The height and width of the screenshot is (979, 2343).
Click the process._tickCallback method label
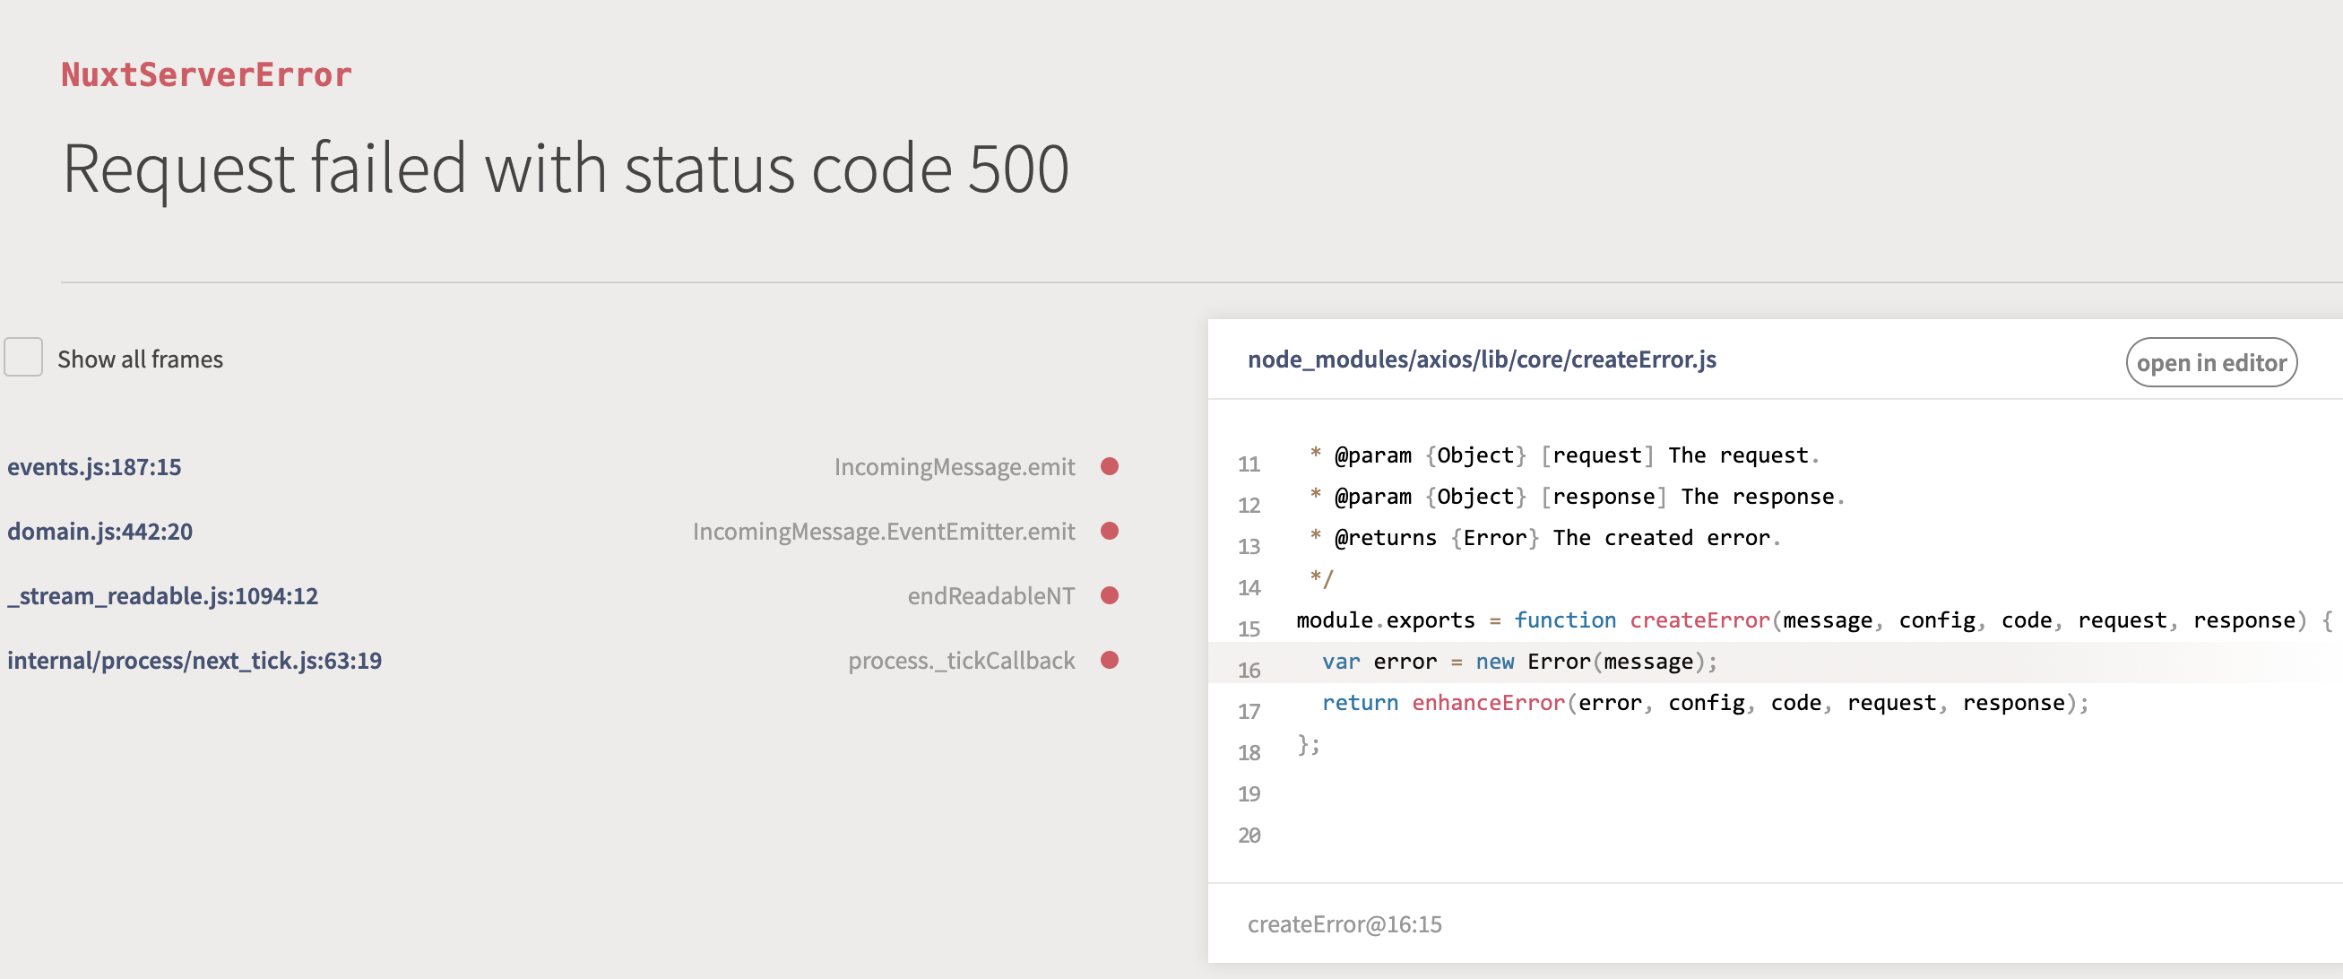tap(962, 661)
